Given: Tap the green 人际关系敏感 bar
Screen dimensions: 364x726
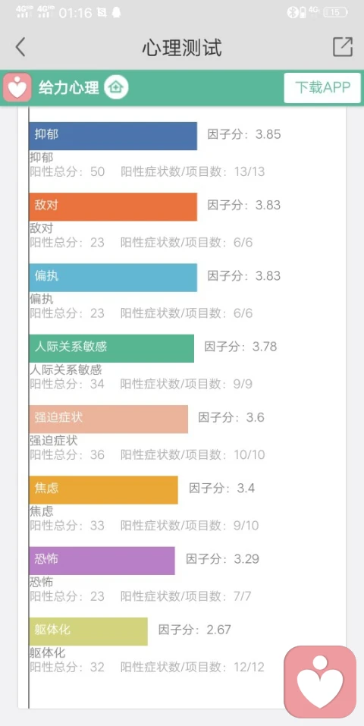Looking at the screenshot, I should point(111,348).
